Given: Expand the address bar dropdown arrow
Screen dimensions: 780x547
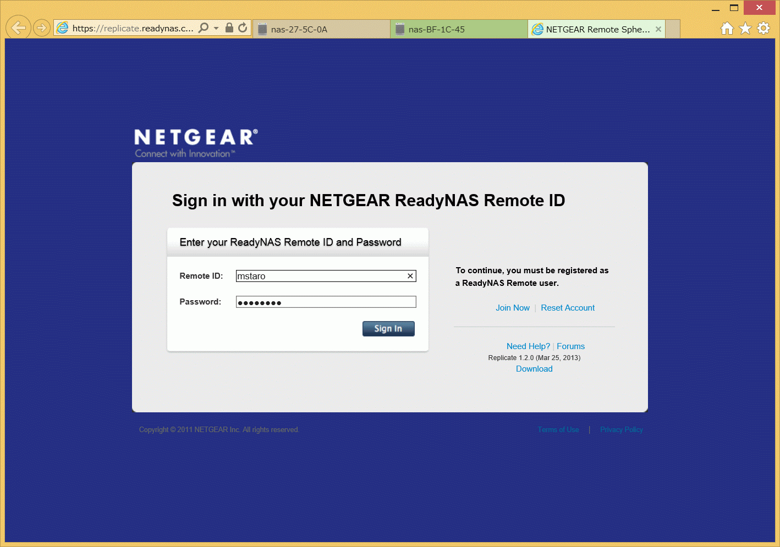Looking at the screenshot, I should coord(216,27).
